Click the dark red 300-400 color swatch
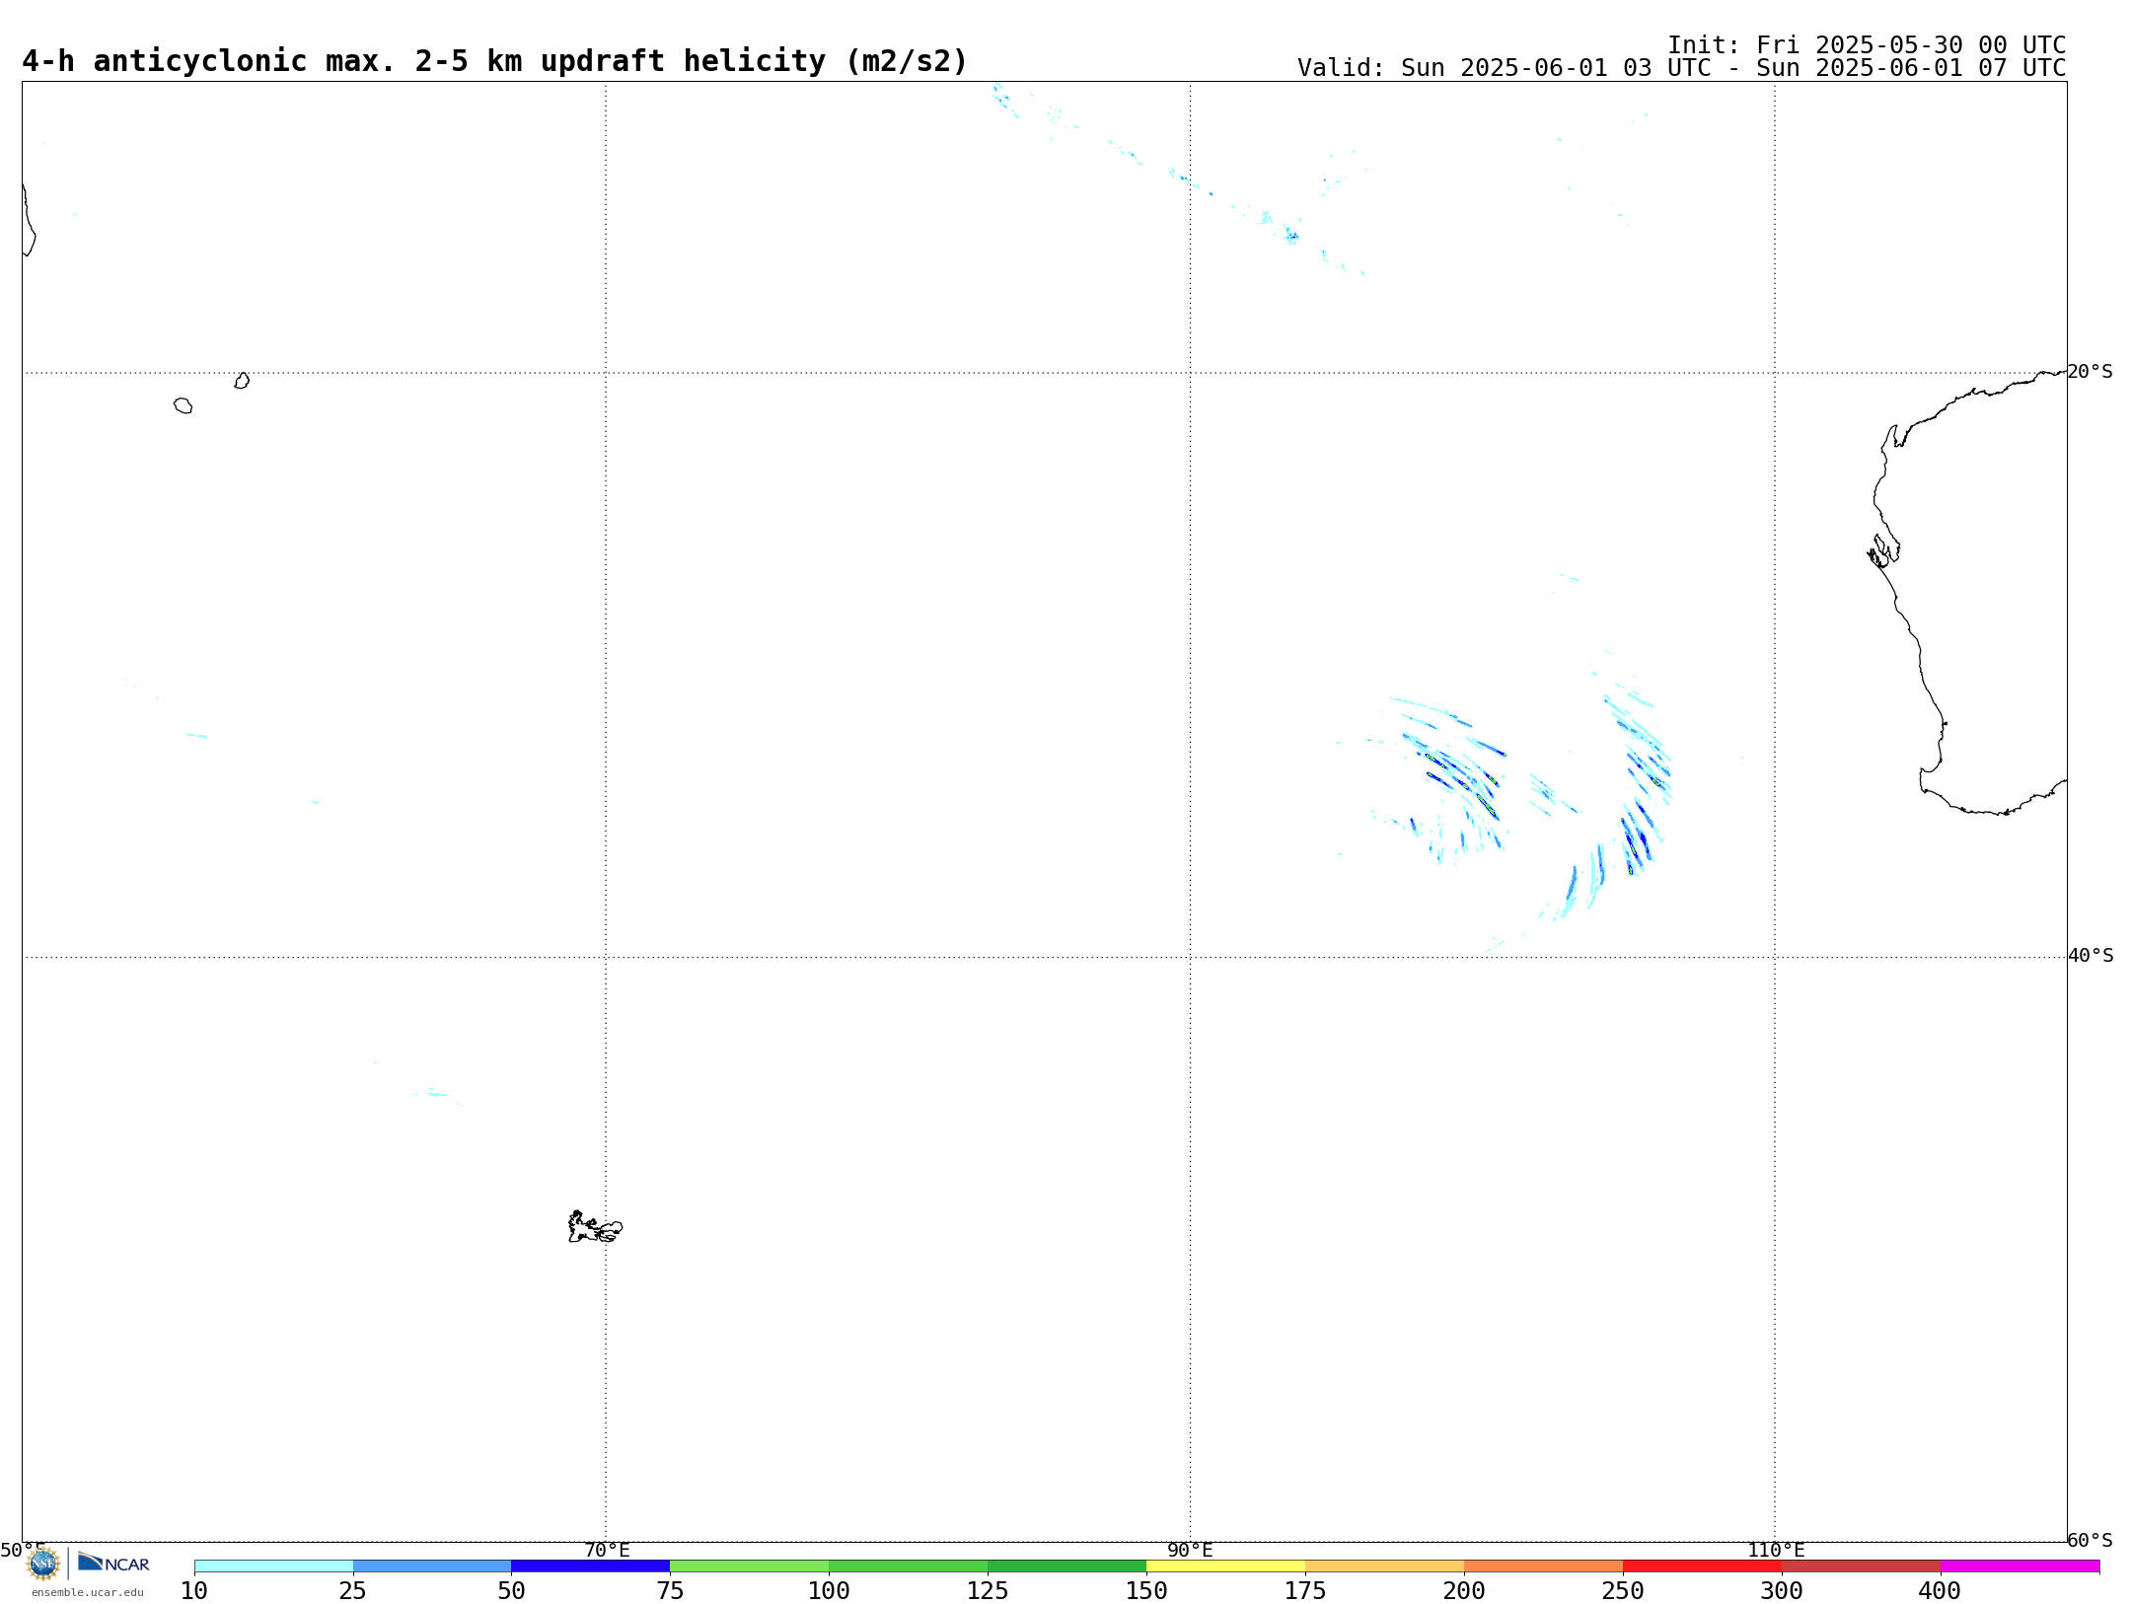Image resolution: width=2131 pixels, height=1604 pixels. click(1862, 1567)
